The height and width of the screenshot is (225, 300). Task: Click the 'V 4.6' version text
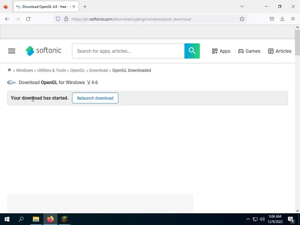point(93,82)
